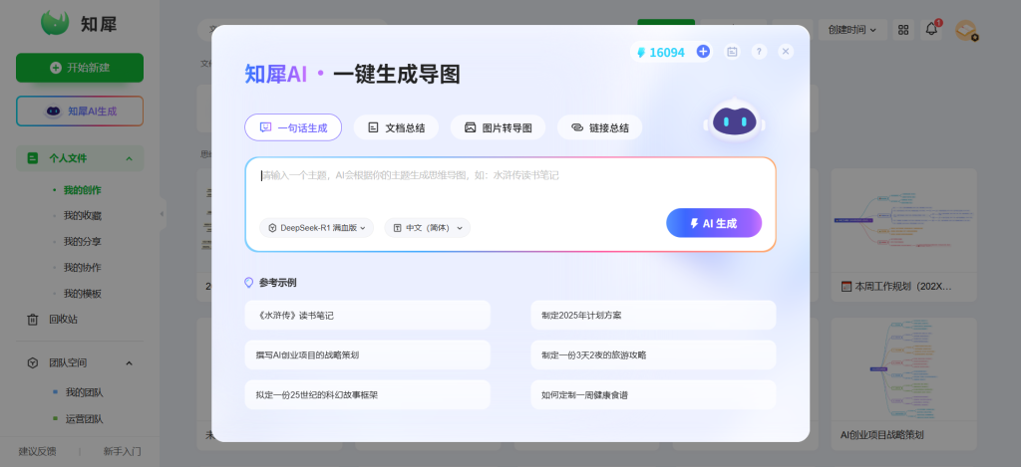Open 知犀AI生成 sidebar button
Screen dimensions: 1021x467
[x=80, y=112]
